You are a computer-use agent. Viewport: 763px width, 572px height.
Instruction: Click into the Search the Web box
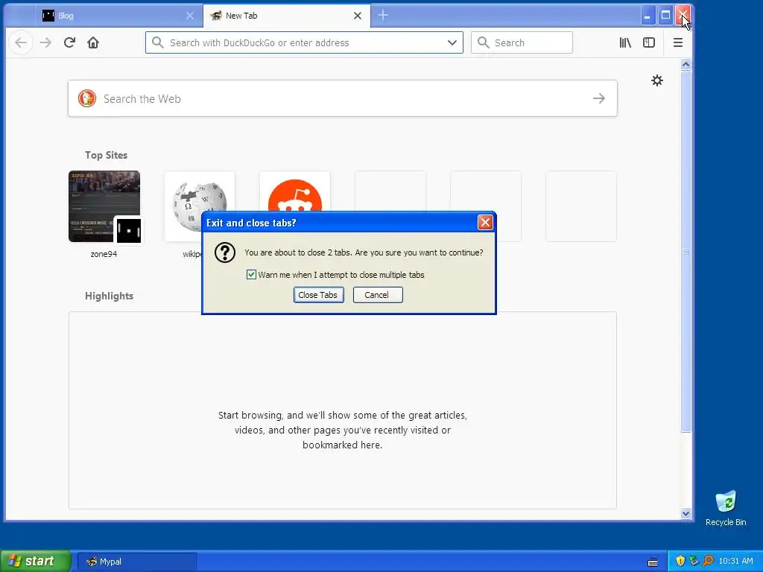click(343, 98)
